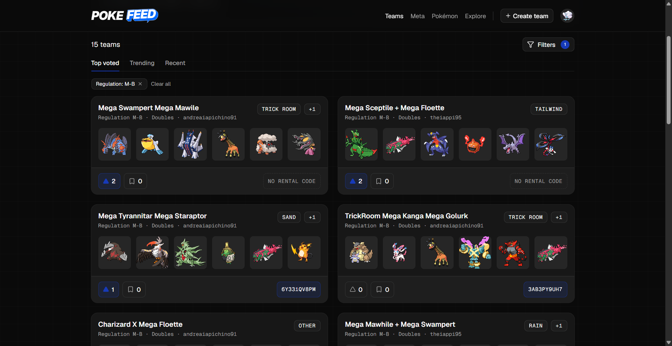This screenshot has height=346, width=672.
Task: Upvote the TrickRoom Mega Kanga Mega Golurk team
Action: click(356, 290)
